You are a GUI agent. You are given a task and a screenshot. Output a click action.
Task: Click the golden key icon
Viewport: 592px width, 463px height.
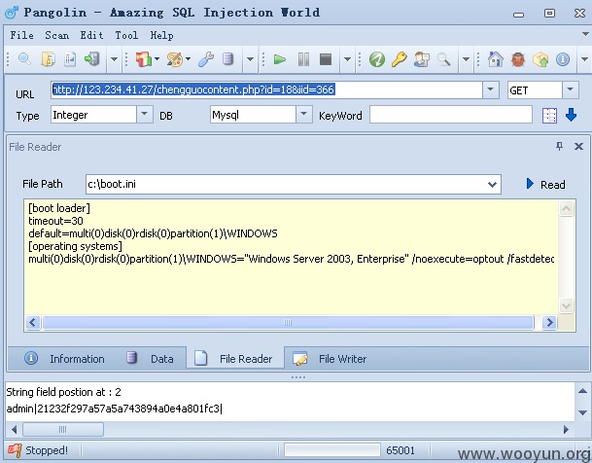pos(400,59)
